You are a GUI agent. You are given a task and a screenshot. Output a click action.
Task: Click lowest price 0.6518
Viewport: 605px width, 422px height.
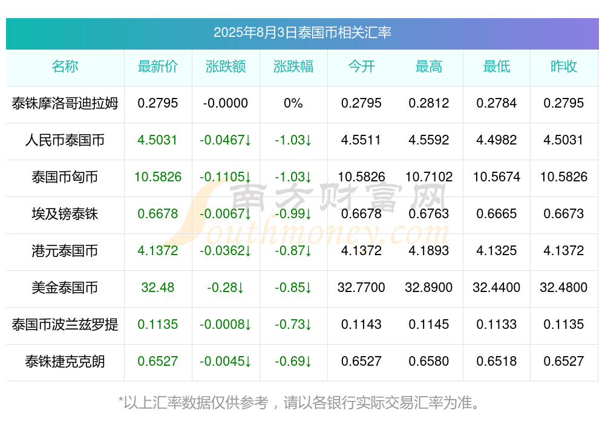pyautogui.click(x=497, y=362)
